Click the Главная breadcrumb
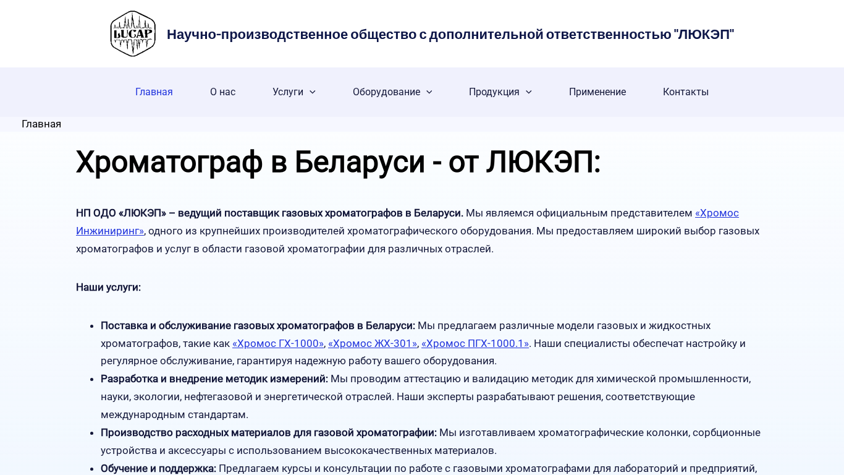The width and height of the screenshot is (844, 475). (x=41, y=124)
